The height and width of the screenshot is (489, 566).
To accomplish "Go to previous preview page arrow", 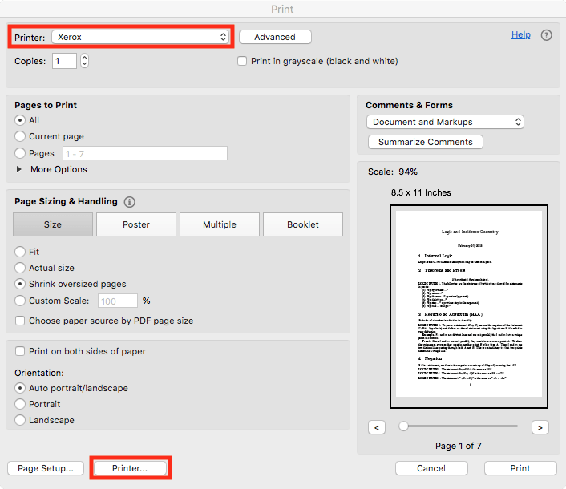I will click(x=377, y=427).
